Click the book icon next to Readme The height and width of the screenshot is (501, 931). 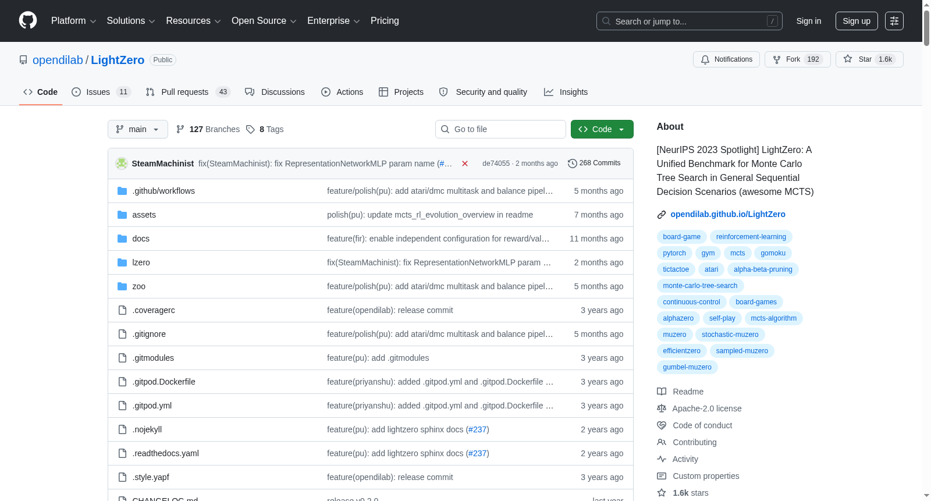(662, 392)
